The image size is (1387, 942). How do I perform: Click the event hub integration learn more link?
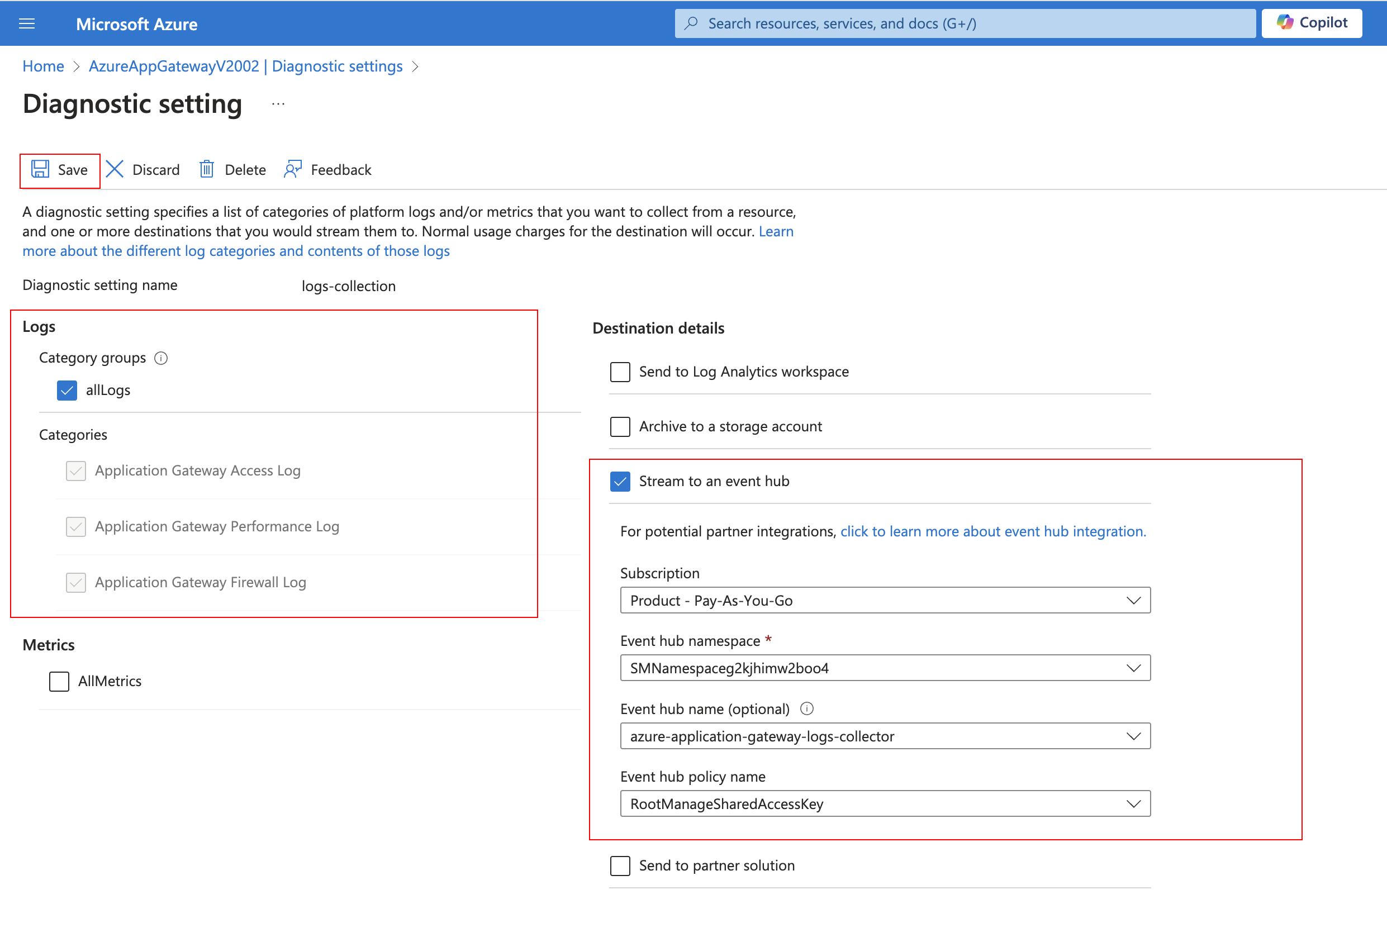click(x=992, y=531)
